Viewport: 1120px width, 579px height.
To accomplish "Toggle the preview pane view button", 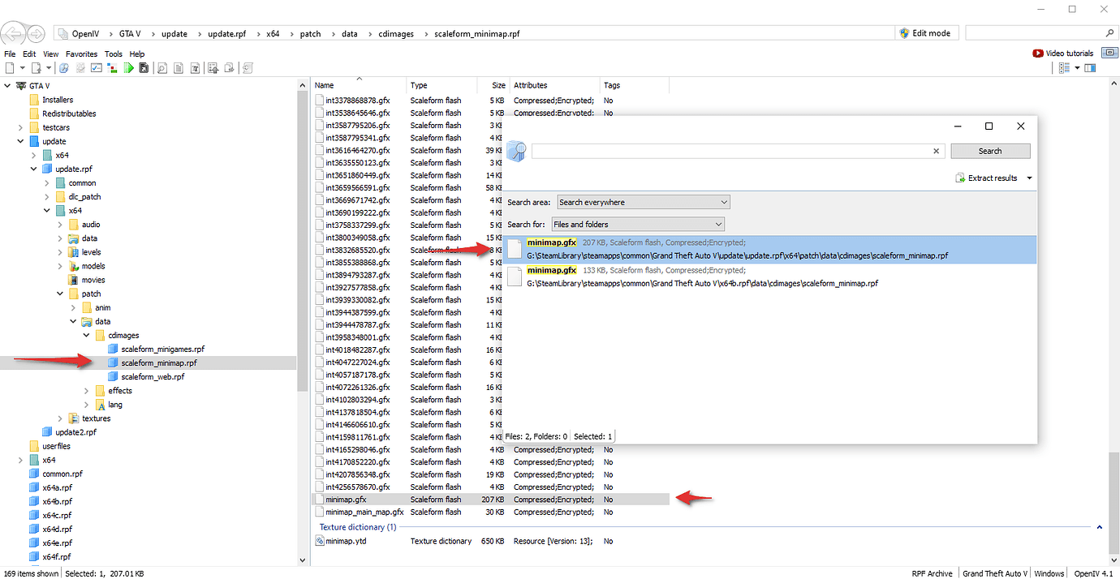I will [x=1090, y=68].
